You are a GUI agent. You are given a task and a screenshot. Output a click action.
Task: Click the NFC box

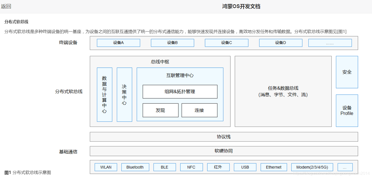[x=191, y=167]
